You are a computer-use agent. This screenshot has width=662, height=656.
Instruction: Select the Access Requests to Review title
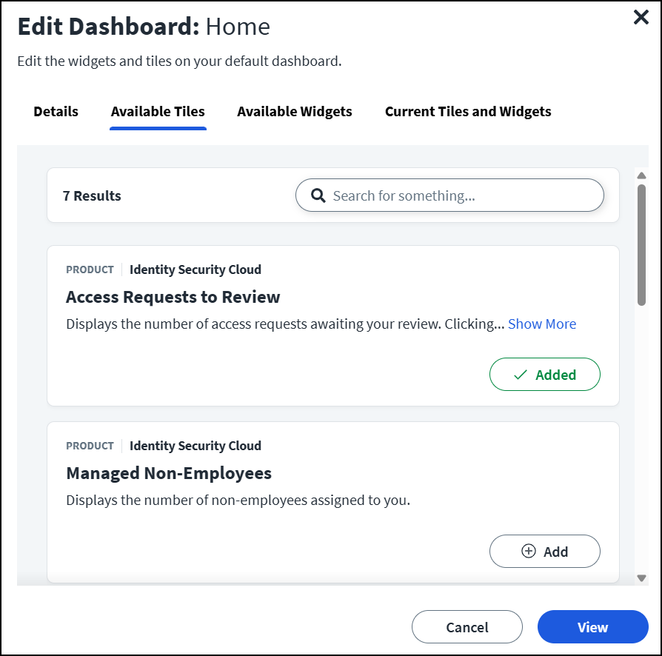[x=173, y=297]
